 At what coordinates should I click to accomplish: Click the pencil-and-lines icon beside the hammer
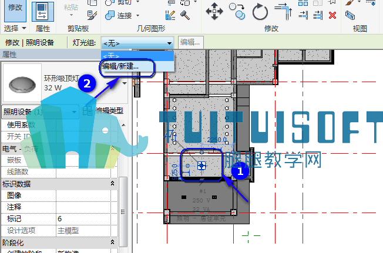170,15
